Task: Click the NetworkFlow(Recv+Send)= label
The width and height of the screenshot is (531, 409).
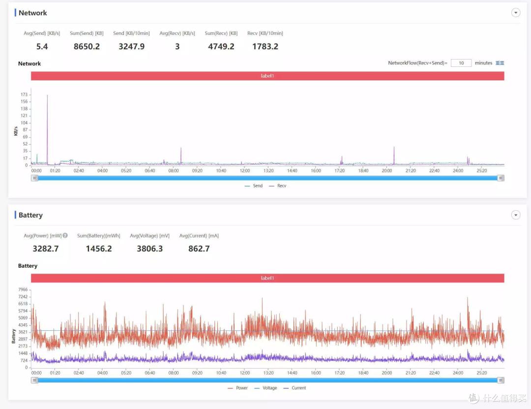Action: point(417,63)
